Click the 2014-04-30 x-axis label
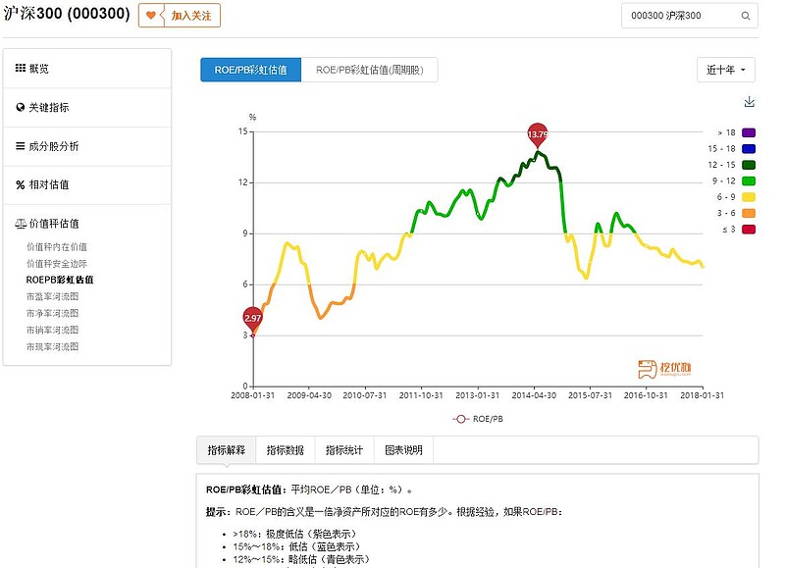 pyautogui.click(x=534, y=395)
